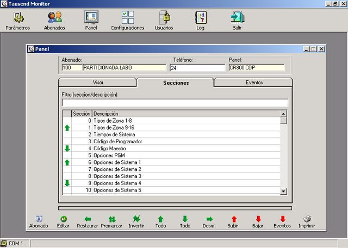Select row Tiempos de Sistema

pos(171,135)
